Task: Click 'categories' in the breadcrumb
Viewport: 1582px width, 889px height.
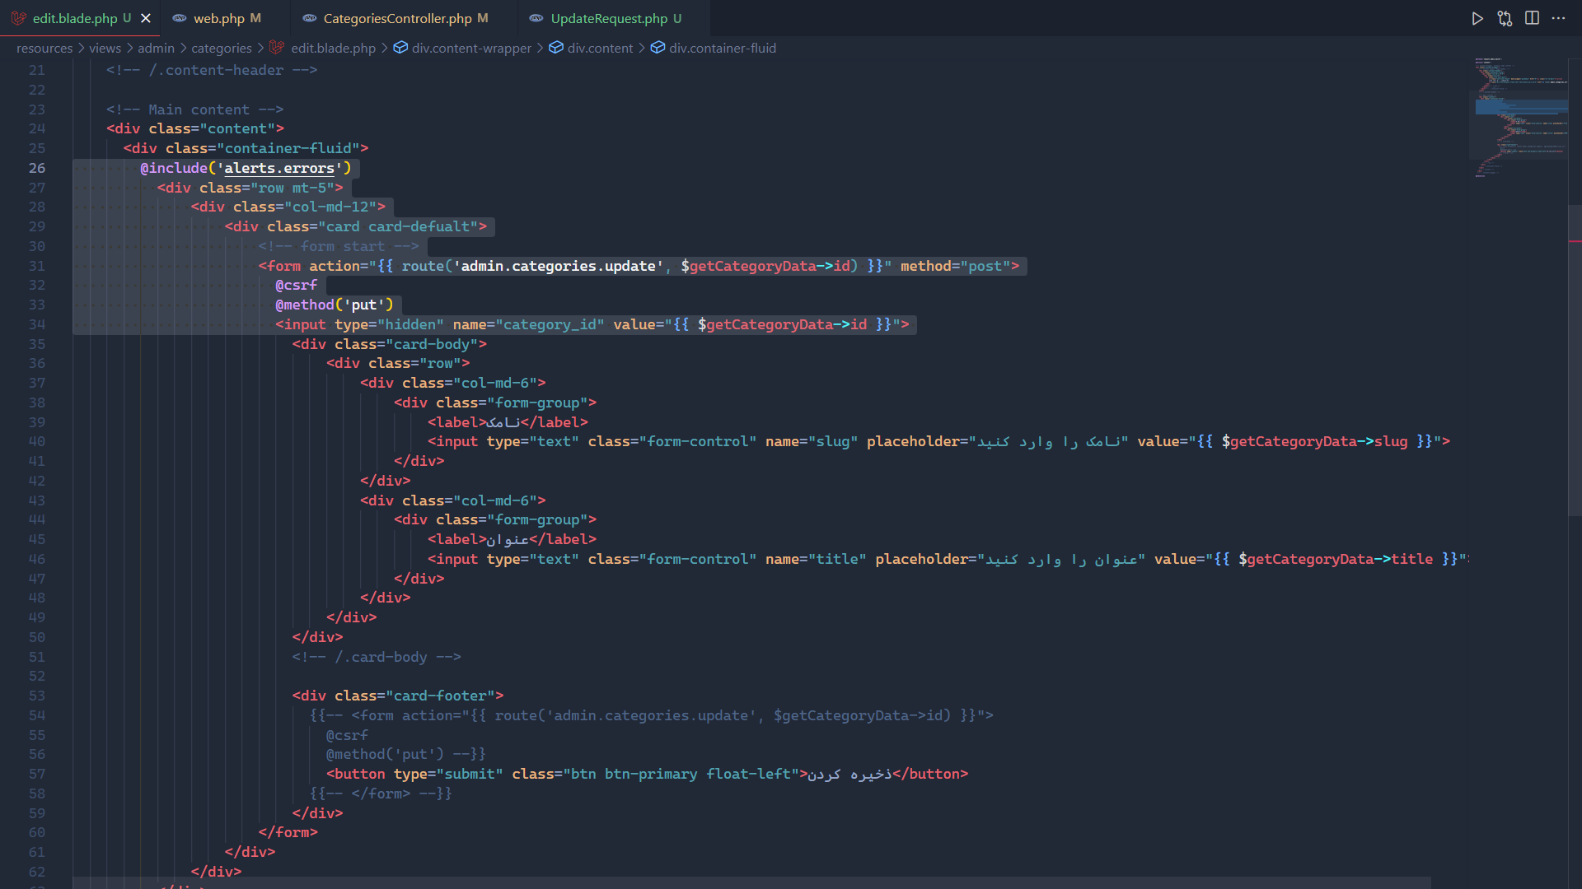Action: [222, 49]
